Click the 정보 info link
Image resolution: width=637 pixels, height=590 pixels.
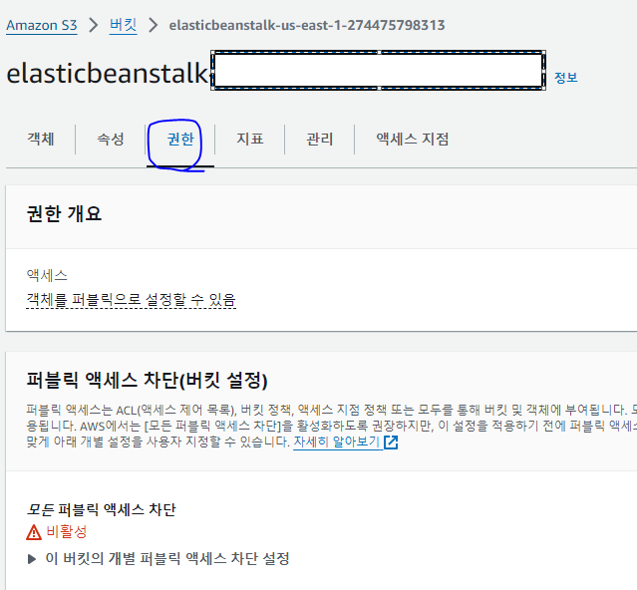(565, 77)
